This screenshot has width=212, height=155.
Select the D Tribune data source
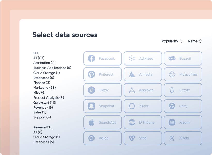pyautogui.click(x=143, y=122)
